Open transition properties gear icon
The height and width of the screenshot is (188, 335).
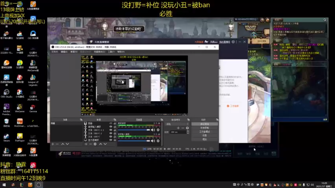(x=187, y=128)
